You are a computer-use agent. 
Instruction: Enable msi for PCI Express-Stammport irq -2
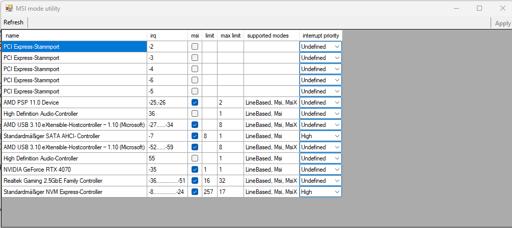click(x=195, y=47)
